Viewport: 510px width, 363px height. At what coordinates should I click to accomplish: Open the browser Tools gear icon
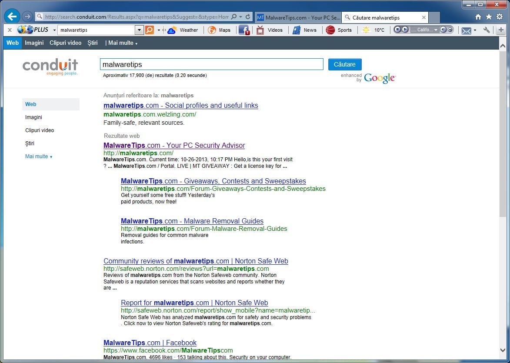pos(500,17)
